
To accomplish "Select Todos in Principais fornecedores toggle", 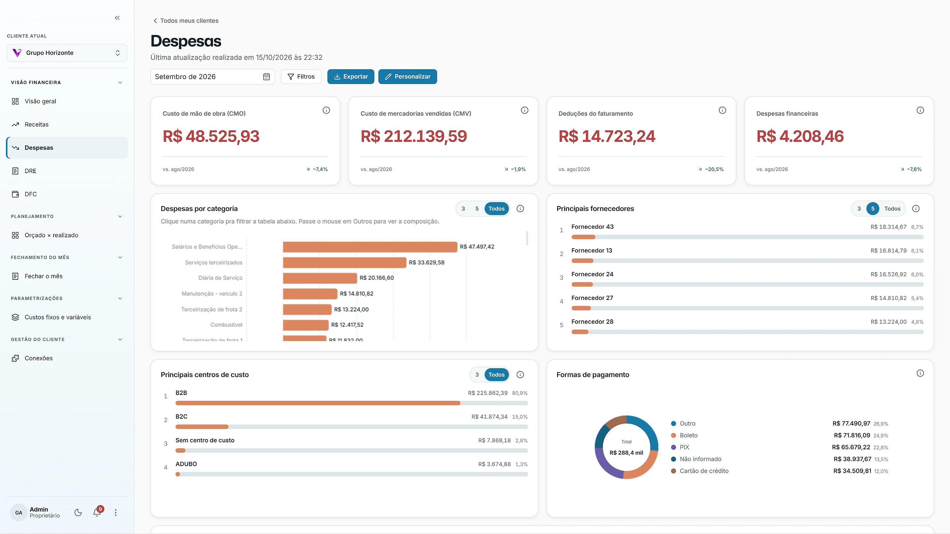I will click(892, 209).
